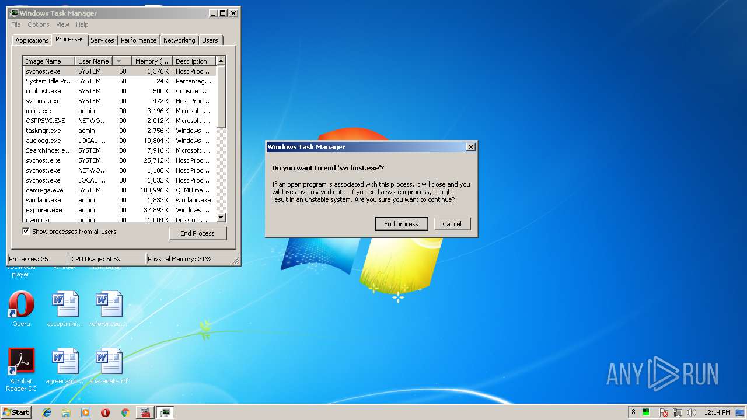Close the end process confirmation dialog

(x=471, y=147)
